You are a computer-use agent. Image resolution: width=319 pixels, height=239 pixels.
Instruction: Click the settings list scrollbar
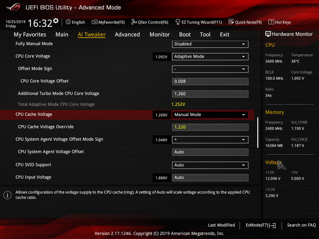pos(258,133)
